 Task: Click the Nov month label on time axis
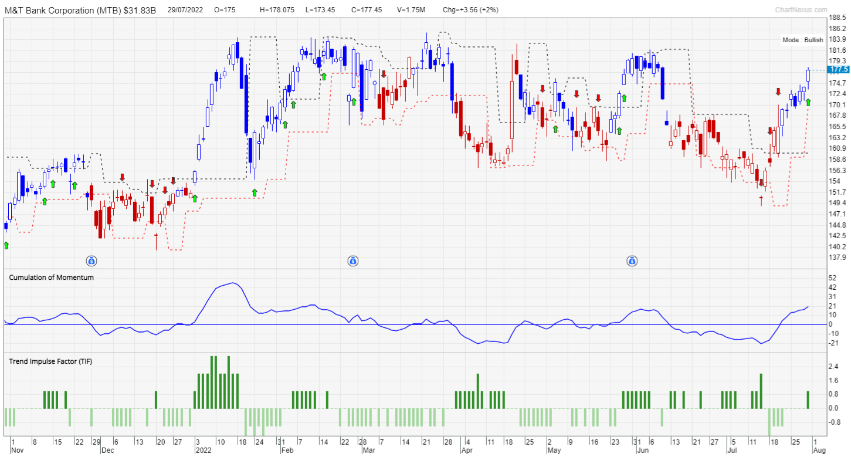16,451
